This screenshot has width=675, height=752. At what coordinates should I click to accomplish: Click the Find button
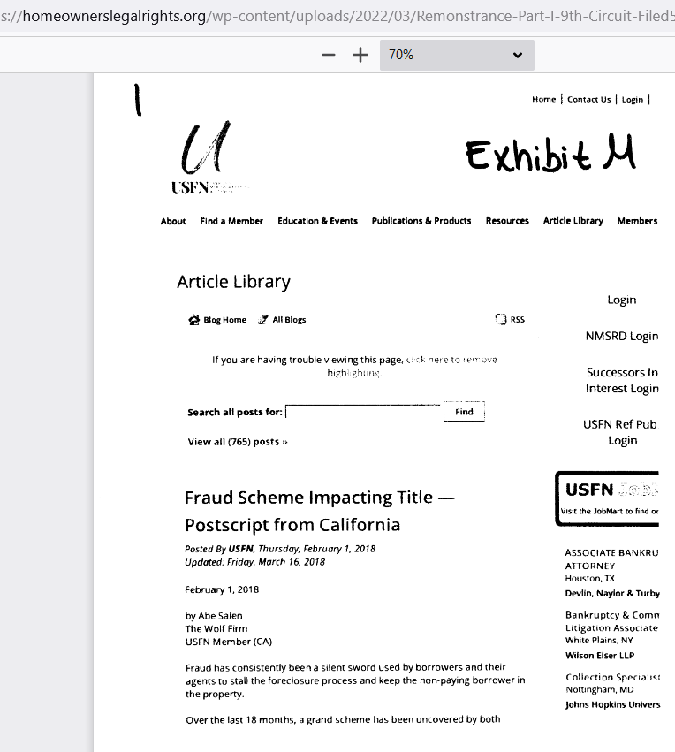464,412
